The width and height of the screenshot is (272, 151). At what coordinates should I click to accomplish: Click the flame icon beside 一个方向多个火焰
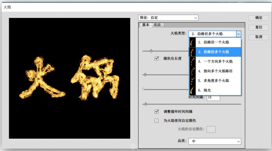(193, 61)
